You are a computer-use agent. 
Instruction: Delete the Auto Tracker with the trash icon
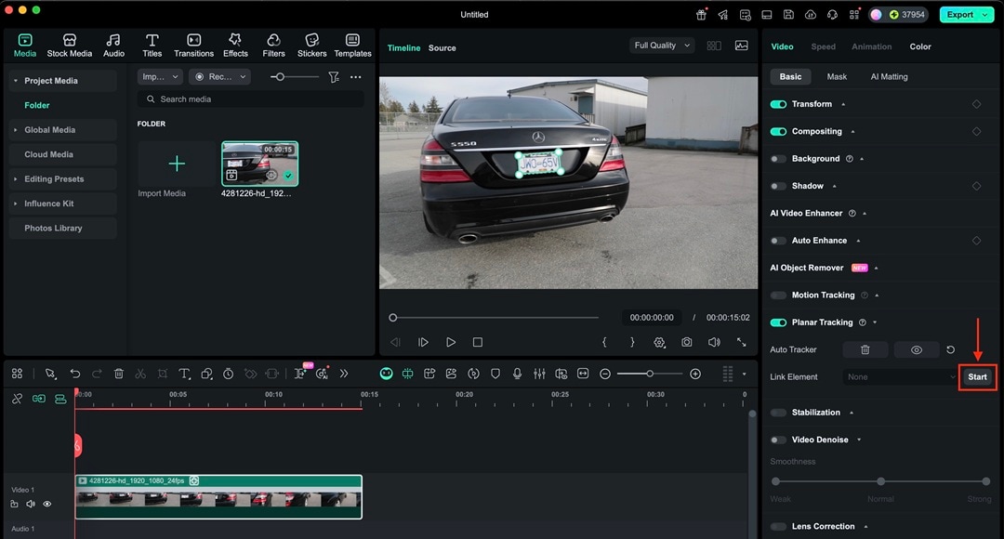coord(865,349)
